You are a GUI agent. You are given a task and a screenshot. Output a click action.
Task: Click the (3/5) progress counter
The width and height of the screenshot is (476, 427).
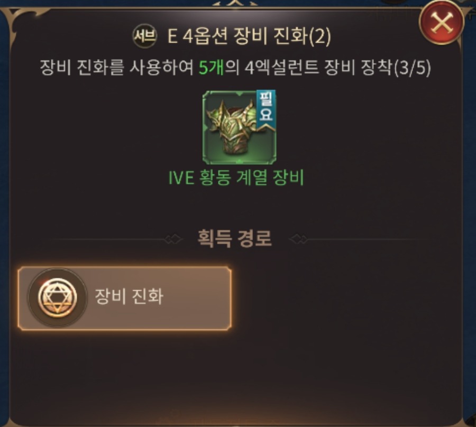[x=411, y=68]
